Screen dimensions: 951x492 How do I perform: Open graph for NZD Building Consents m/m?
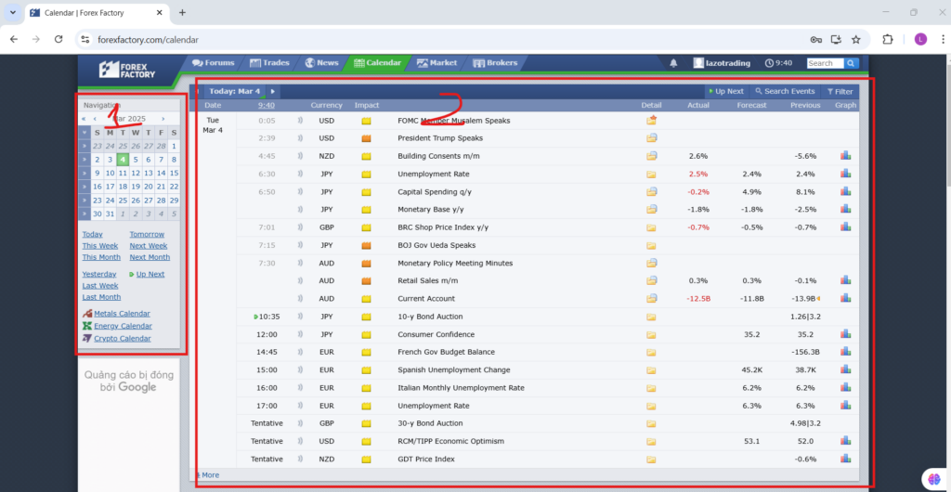tap(845, 156)
